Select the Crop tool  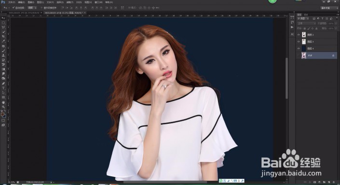point(3,37)
